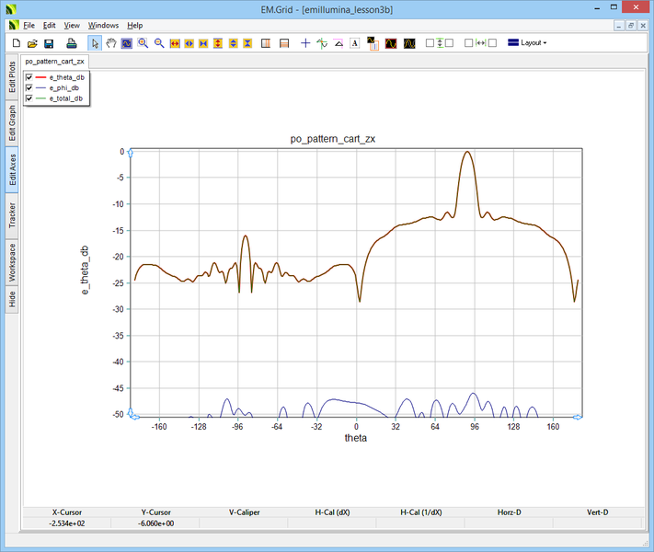Viewport: 654px width, 552px height.
Task: Click the zoom out magnifier icon
Action: (159, 43)
